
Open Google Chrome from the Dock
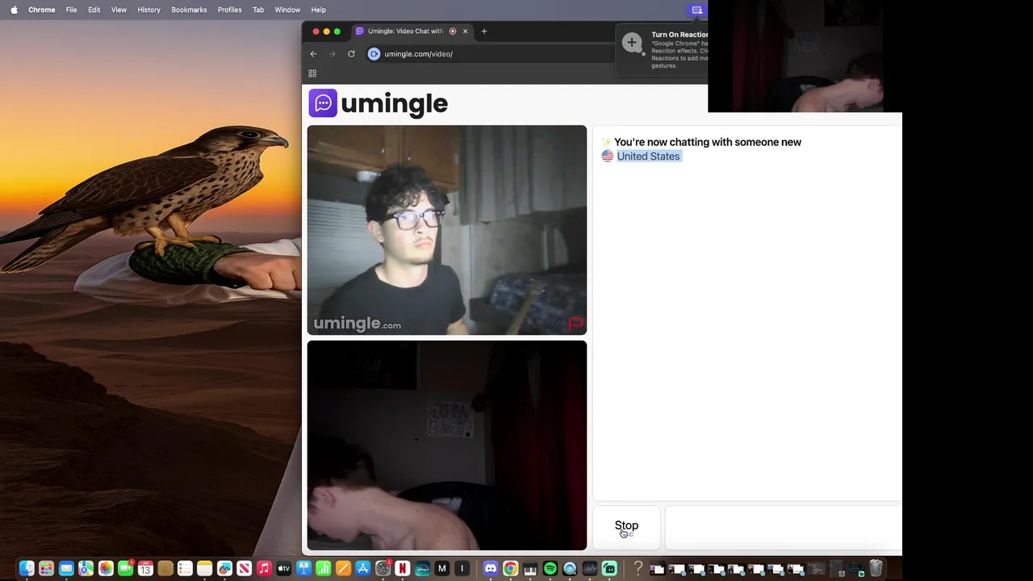tap(510, 568)
